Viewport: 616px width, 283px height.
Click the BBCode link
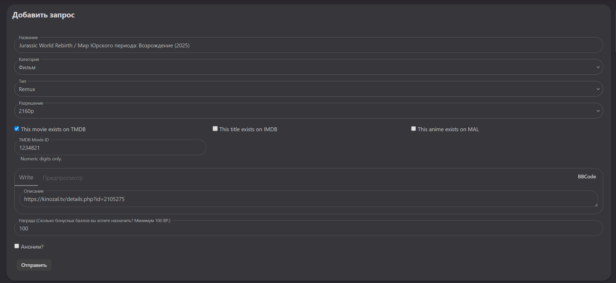(587, 177)
